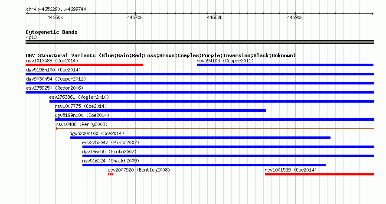Viewport: 386px width, 204px height.
Task: Click the nsv516124 blue gain bar
Action: [x=204, y=165]
